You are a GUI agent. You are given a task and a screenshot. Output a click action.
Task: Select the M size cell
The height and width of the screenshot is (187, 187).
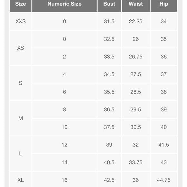point(21,118)
